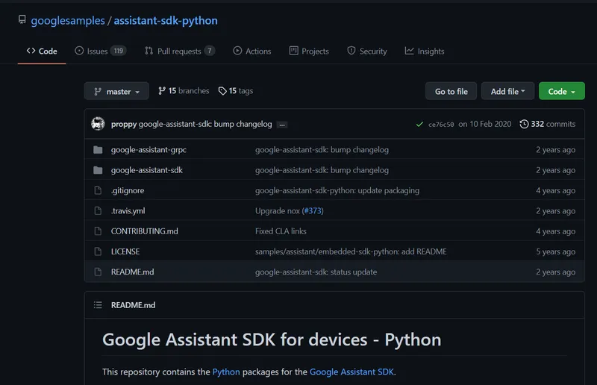This screenshot has width=597, height=385.
Task: Click the green checkmark status icon
Action: pyautogui.click(x=419, y=124)
